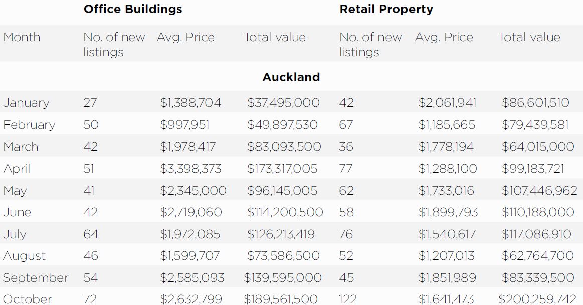
Task: Click the Retail Property column group heading
Action: click(386, 9)
